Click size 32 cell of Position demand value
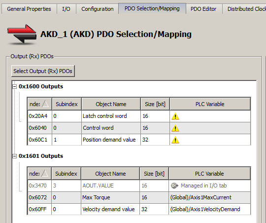Screen dimensions: 266x223 [x=155, y=140]
